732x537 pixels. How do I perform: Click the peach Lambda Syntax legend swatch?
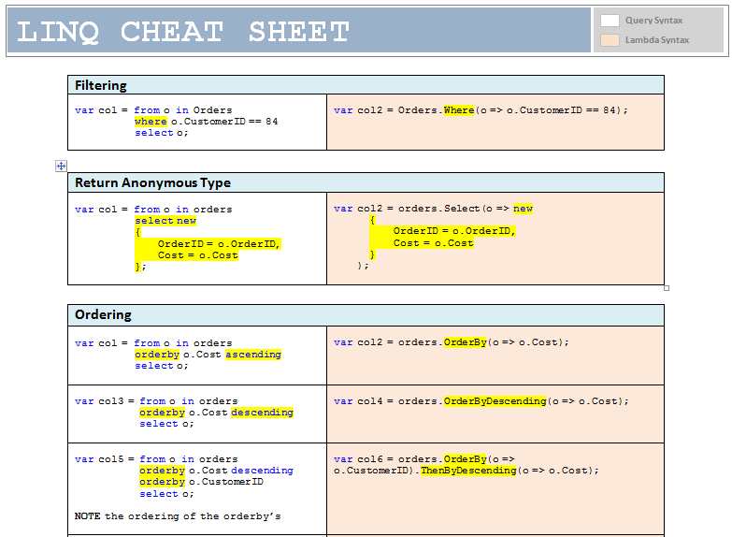[x=610, y=40]
